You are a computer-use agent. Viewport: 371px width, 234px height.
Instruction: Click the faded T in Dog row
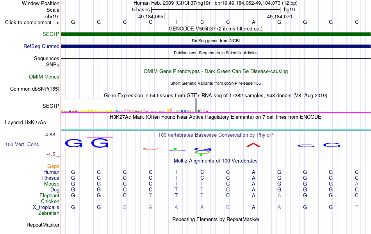[202, 190]
